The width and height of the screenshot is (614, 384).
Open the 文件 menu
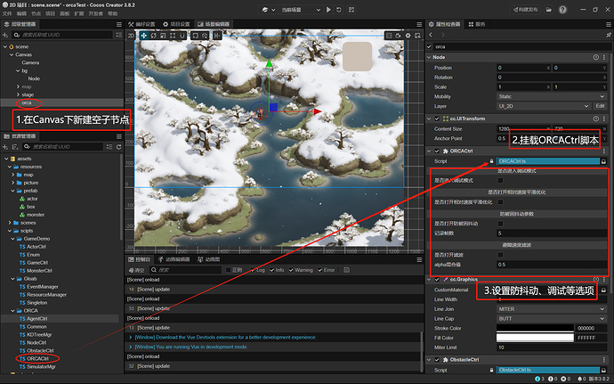point(7,13)
